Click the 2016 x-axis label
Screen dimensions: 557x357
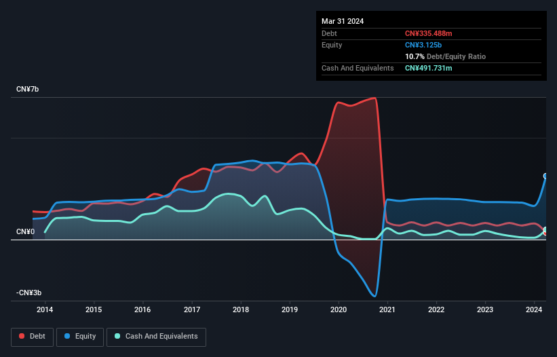pyautogui.click(x=142, y=309)
